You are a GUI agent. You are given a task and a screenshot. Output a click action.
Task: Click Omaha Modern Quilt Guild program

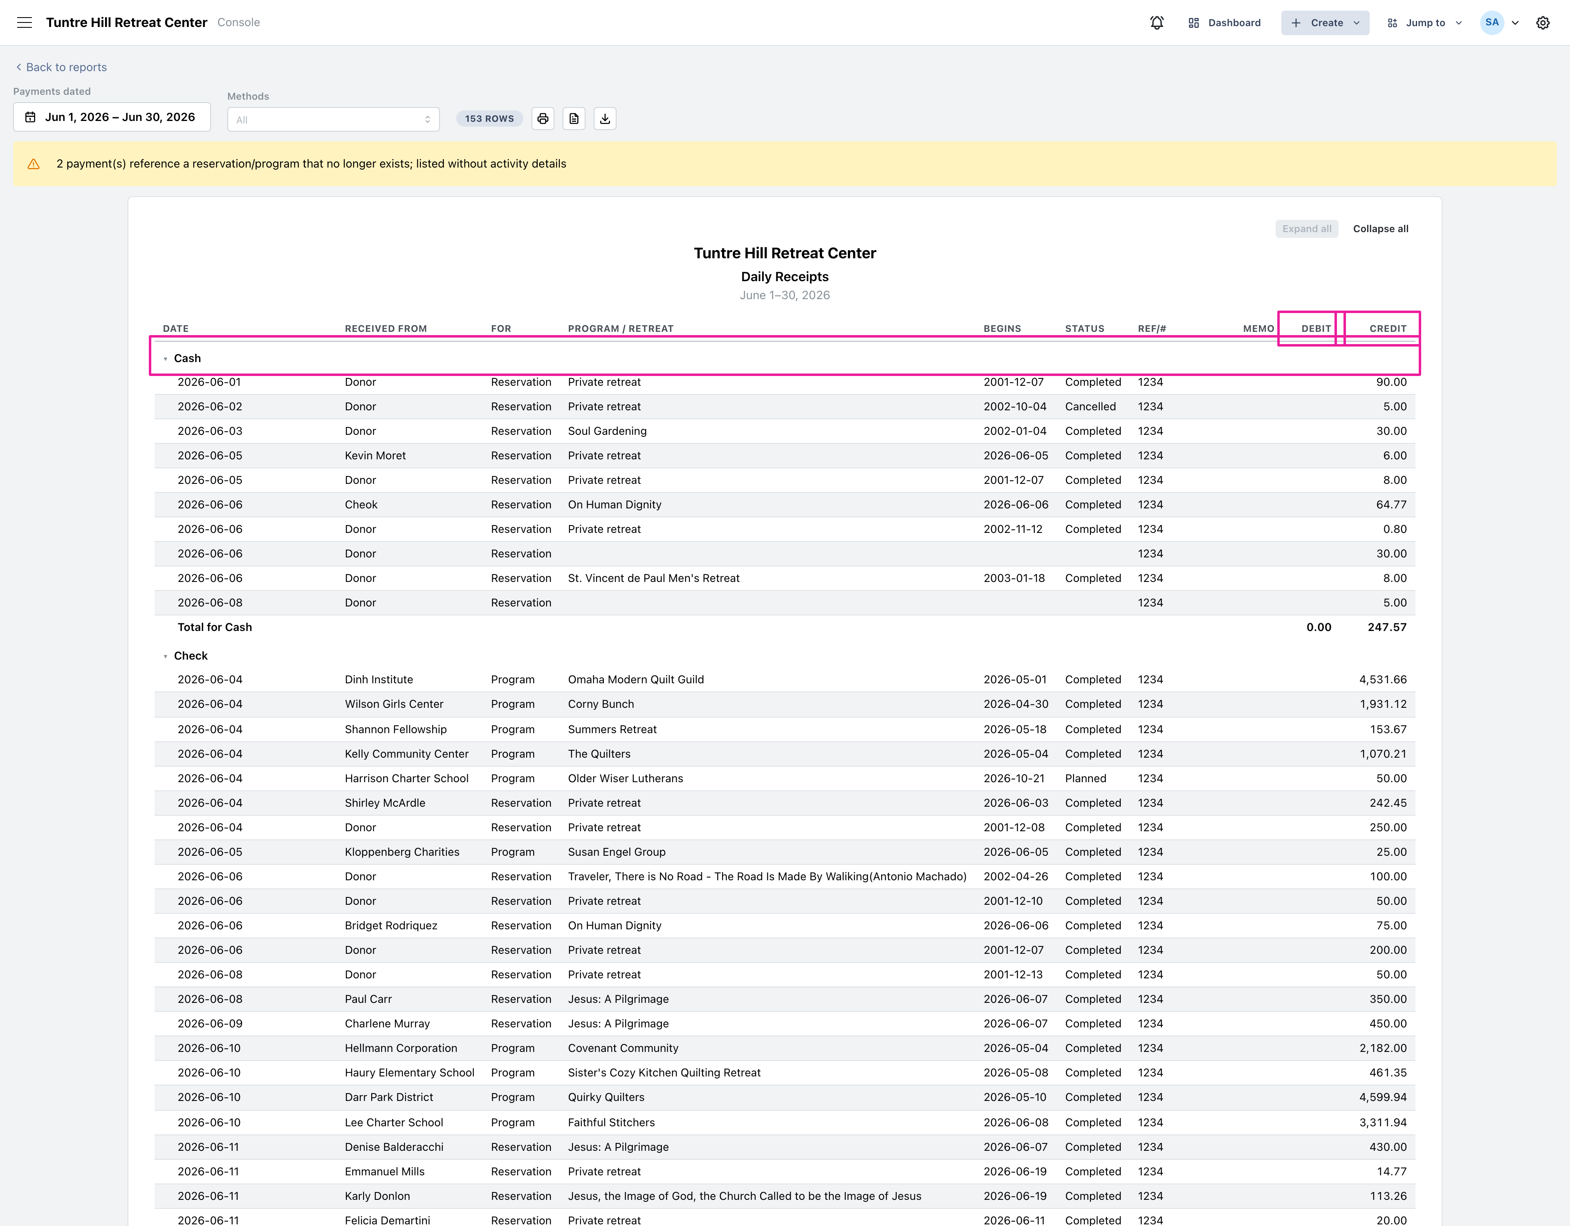[x=636, y=680]
